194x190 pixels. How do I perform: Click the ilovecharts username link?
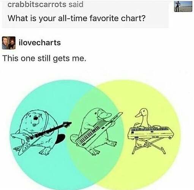(40, 43)
